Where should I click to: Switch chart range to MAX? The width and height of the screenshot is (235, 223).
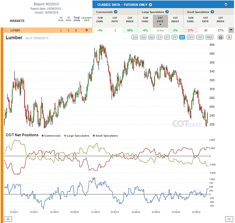[209, 37]
